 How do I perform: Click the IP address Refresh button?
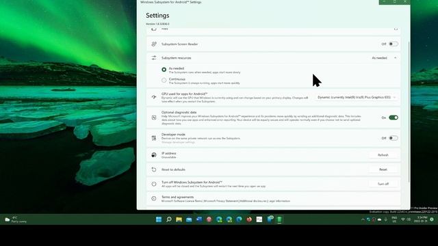coord(383,155)
